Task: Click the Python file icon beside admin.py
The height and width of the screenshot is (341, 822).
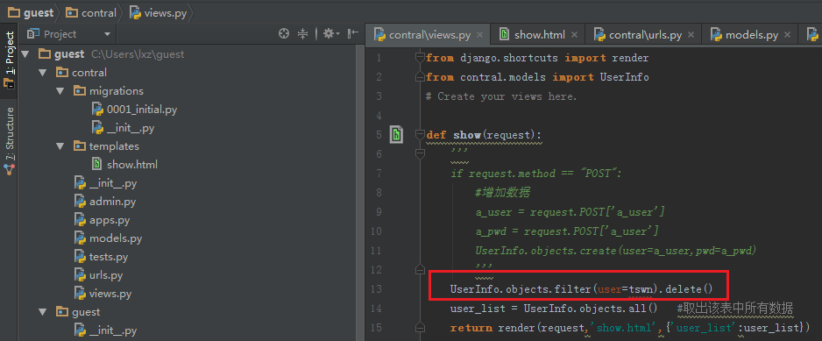Action: (81, 202)
